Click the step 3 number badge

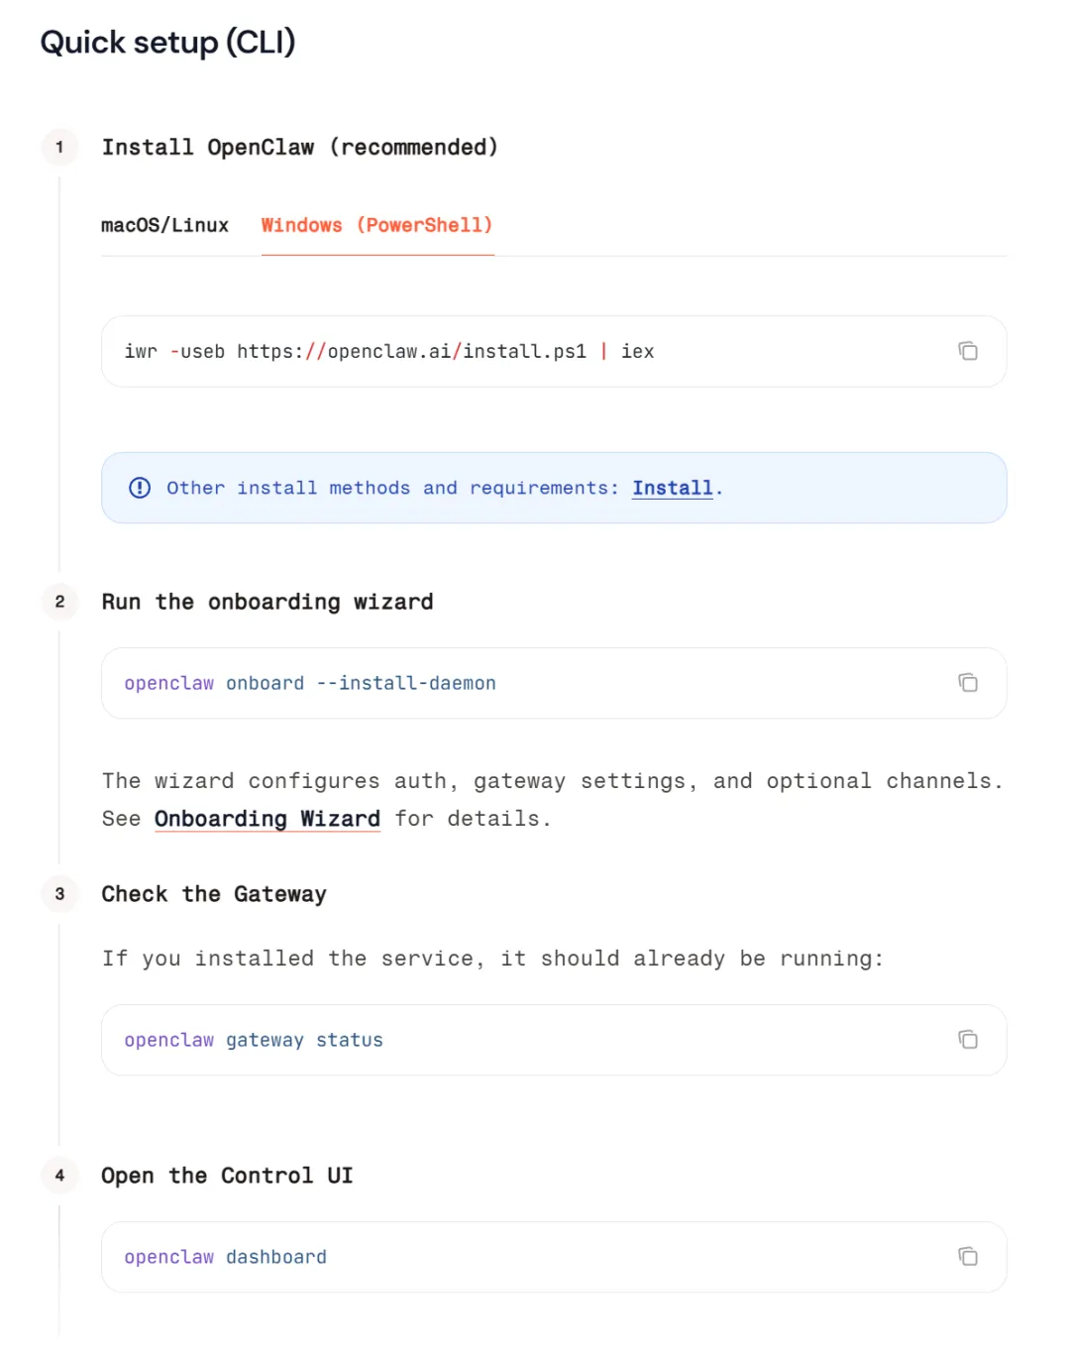pos(59,894)
